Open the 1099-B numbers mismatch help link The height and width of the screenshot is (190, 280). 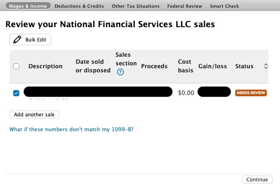pos(71,129)
